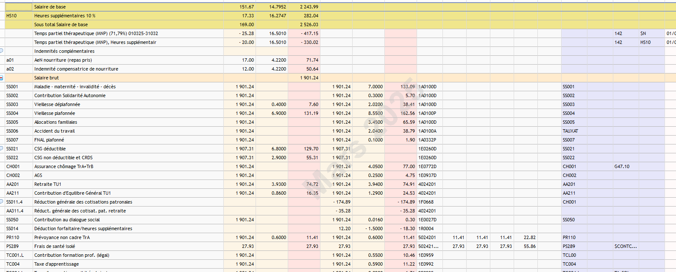676x272 pixels.
Task: Select 'Réduct. générale des cotisat. pat. retraite'
Action: point(80,211)
